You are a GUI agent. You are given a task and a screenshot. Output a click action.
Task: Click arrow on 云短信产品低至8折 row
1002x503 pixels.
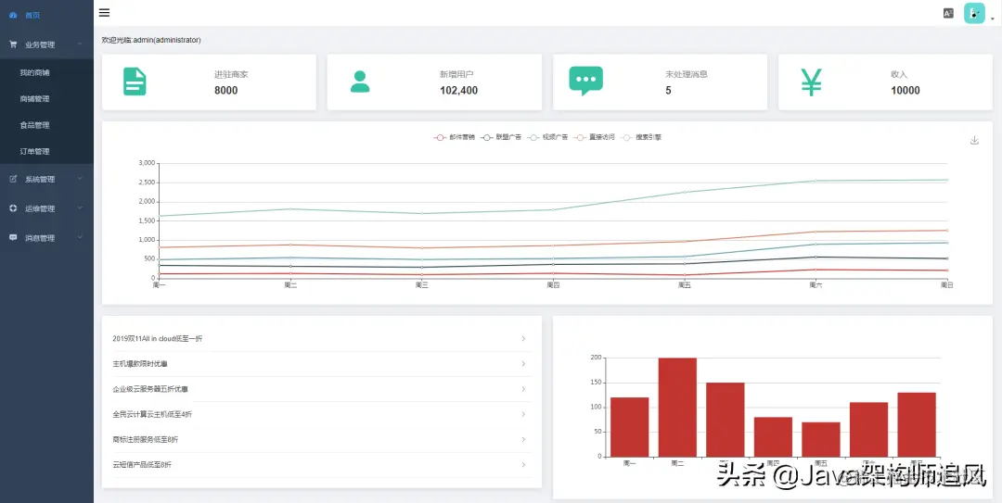tap(523, 465)
